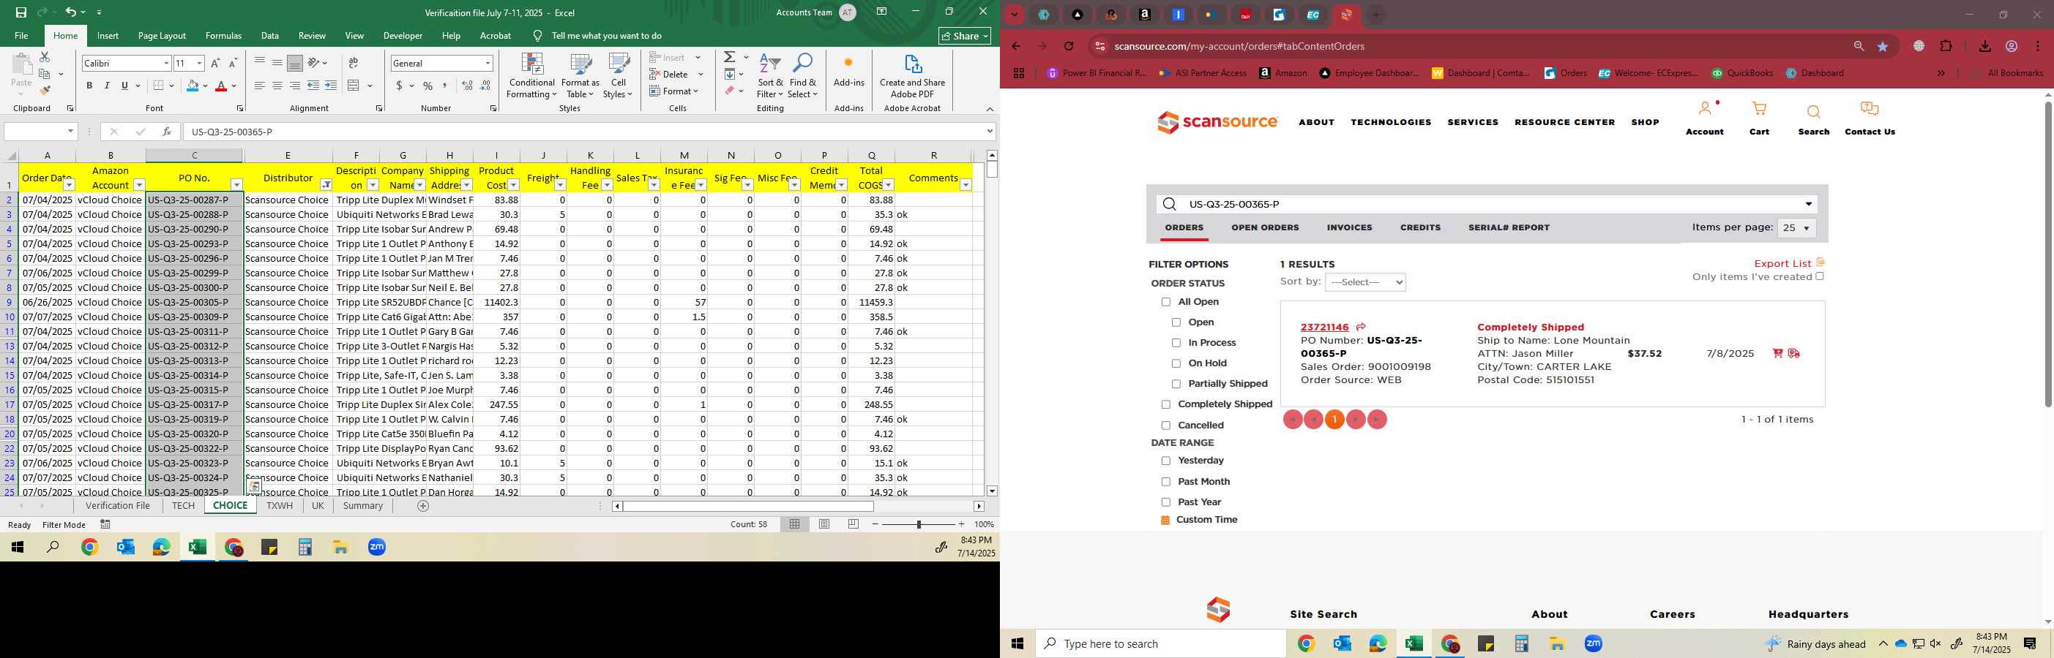This screenshot has height=658, width=2054.
Task: Click the Add-ins icon in ribbon
Action: 848,72
